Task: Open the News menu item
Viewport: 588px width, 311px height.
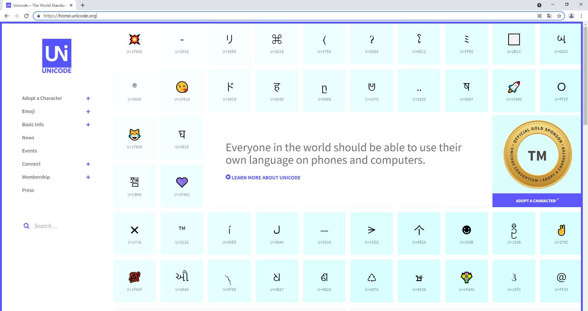Action: pyautogui.click(x=28, y=138)
